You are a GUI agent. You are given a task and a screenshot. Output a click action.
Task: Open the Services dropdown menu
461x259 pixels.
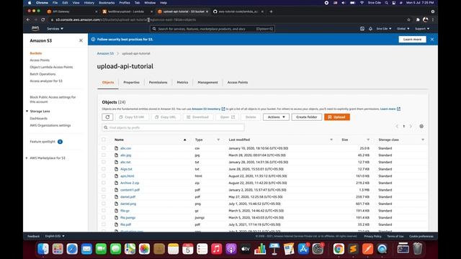coord(55,29)
